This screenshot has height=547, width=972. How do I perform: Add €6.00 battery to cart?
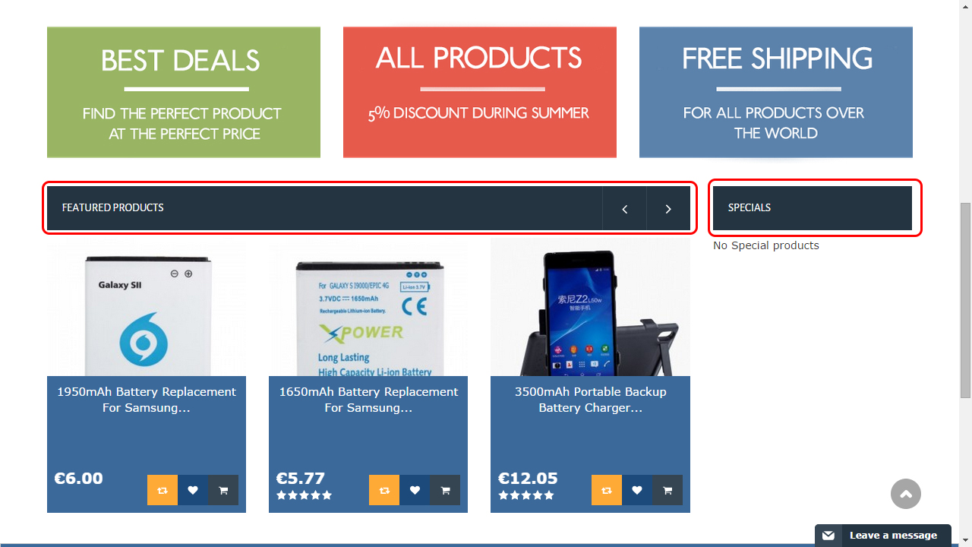pos(223,490)
